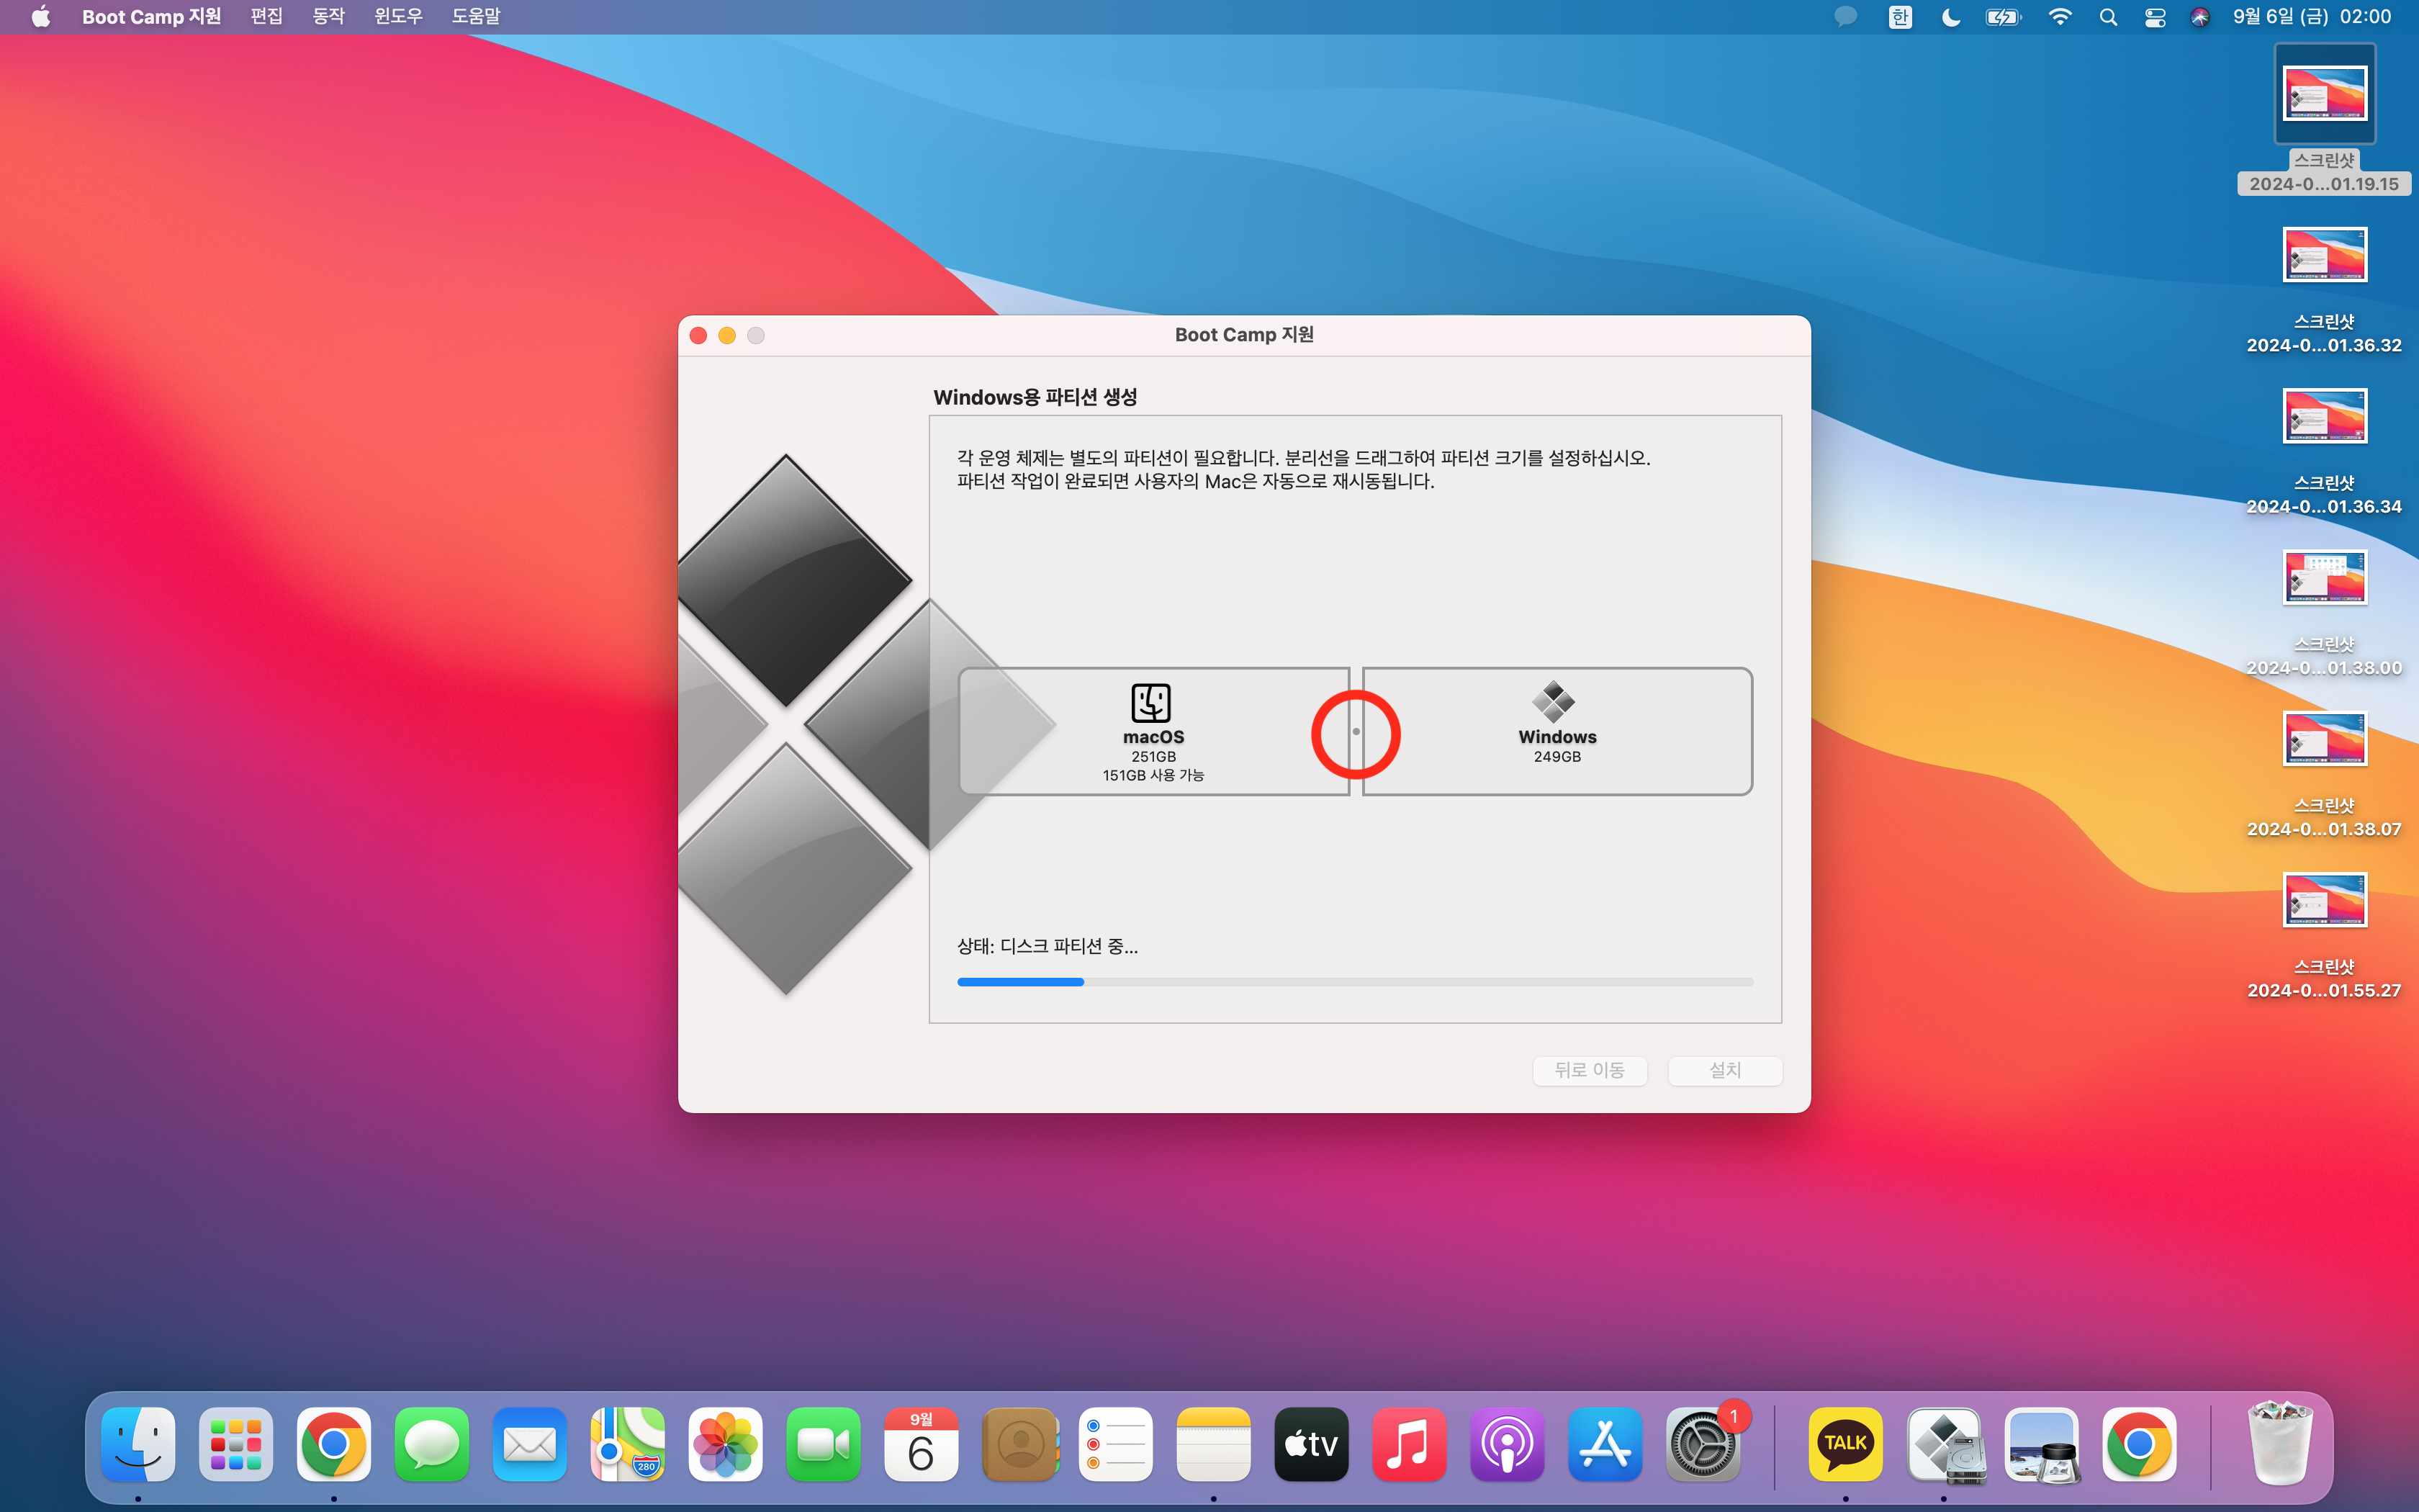
Task: Open Maps from the Dock
Action: tap(628, 1444)
